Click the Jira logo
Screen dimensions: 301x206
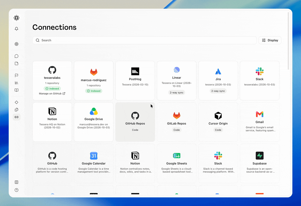218,71
